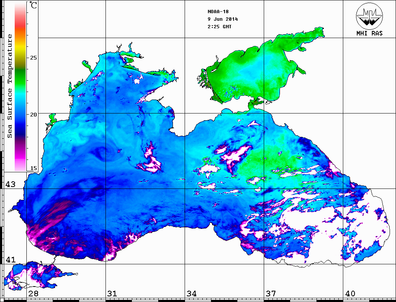Click the 'MHI RAS' text label
The image size is (396, 302).
(369, 33)
